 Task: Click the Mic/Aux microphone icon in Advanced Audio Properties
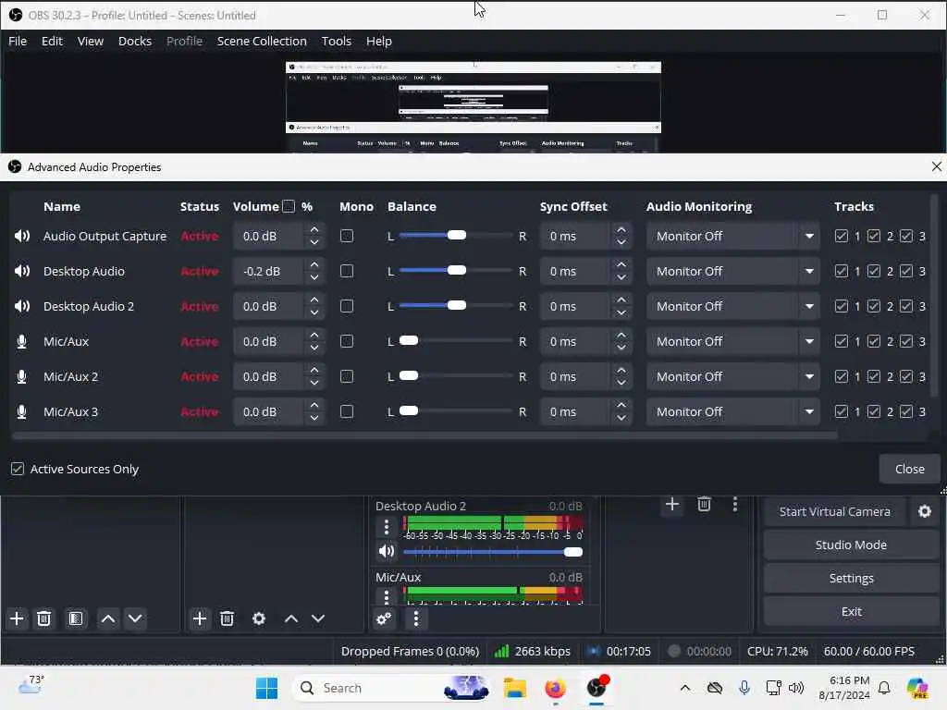coord(22,342)
